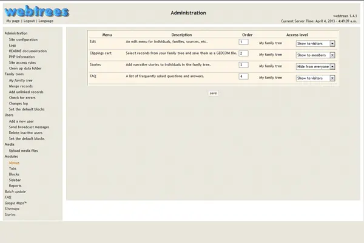364x243 pixels.
Task: Focus the Edit menu order field
Action: (x=243, y=43)
